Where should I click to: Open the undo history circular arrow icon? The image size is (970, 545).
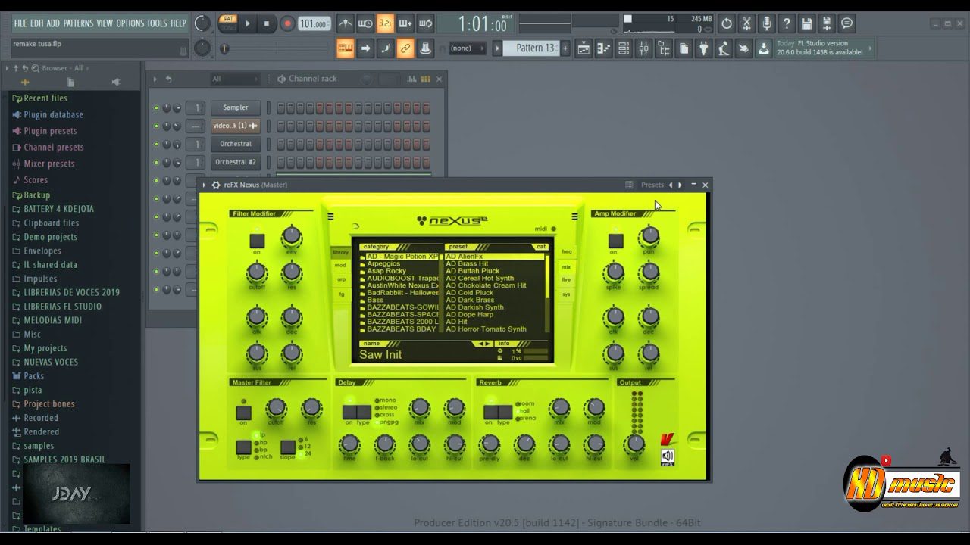click(x=726, y=23)
